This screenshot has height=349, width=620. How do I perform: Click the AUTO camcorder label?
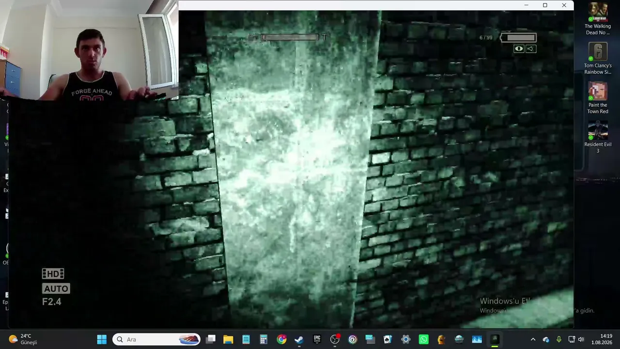click(56, 288)
